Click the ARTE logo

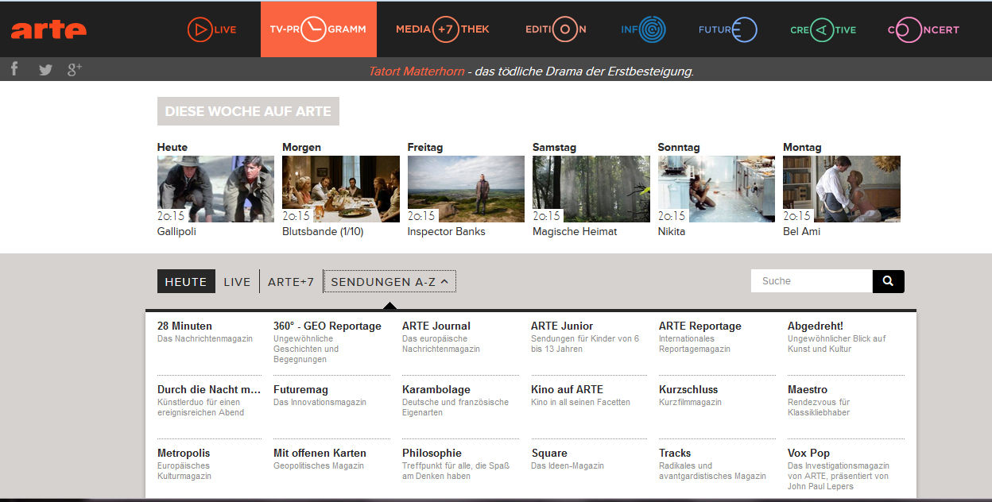pos(48,30)
